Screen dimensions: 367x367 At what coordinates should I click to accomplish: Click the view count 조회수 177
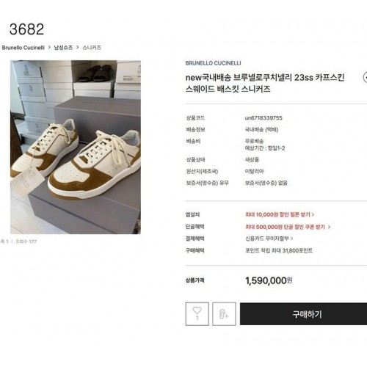26,241
